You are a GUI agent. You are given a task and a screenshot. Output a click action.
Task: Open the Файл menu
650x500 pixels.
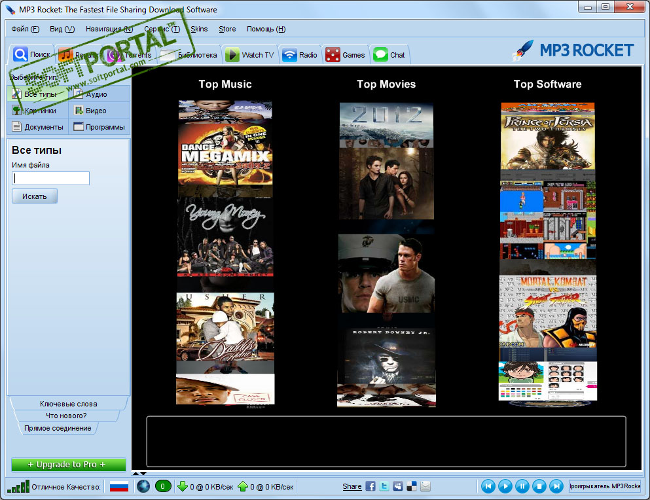26,29
